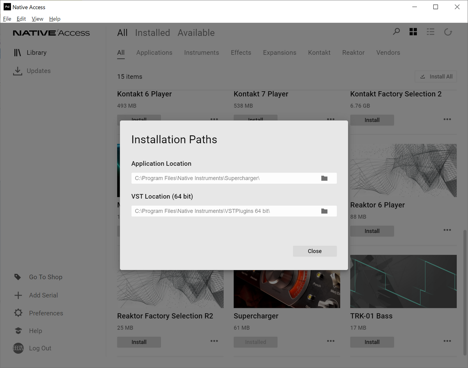Open the Help menu
This screenshot has width=468, height=368.
[55, 19]
